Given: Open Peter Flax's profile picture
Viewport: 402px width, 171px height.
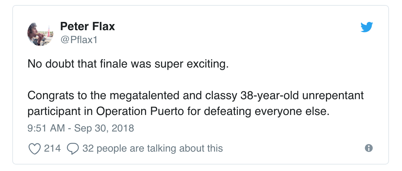Looking at the screenshot, I should pos(40,34).
